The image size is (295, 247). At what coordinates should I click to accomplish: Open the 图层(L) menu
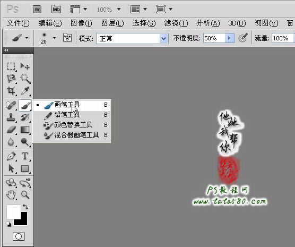(112, 23)
